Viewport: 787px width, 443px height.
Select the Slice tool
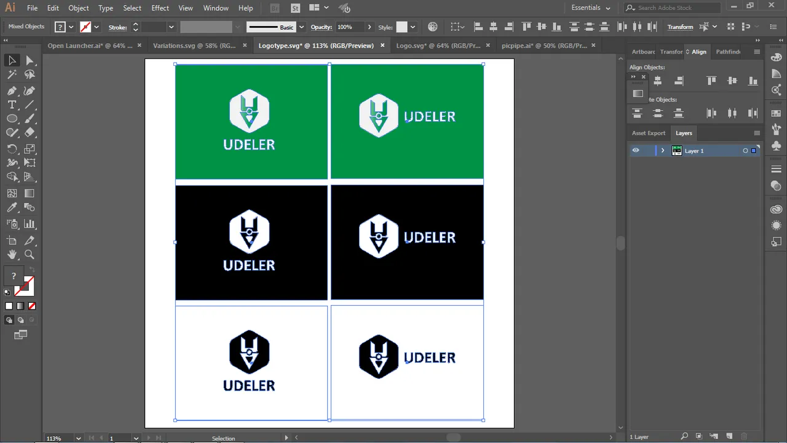click(x=30, y=241)
